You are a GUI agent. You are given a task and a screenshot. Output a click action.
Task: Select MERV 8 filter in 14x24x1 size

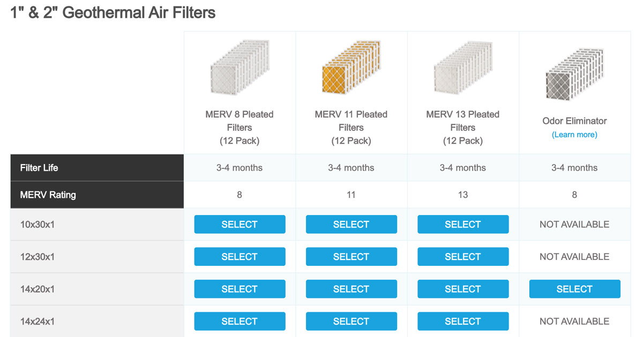[x=240, y=321]
